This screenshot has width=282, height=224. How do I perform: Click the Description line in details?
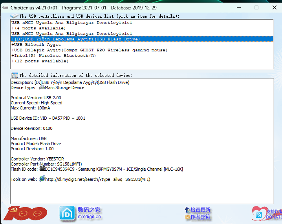tap(70, 82)
